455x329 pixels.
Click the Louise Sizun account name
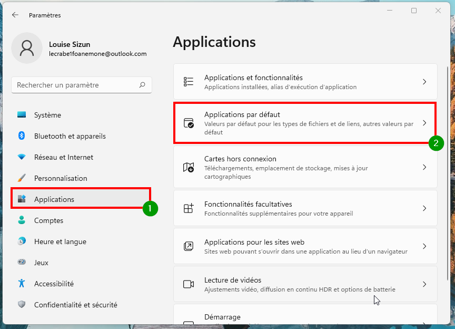click(70, 44)
